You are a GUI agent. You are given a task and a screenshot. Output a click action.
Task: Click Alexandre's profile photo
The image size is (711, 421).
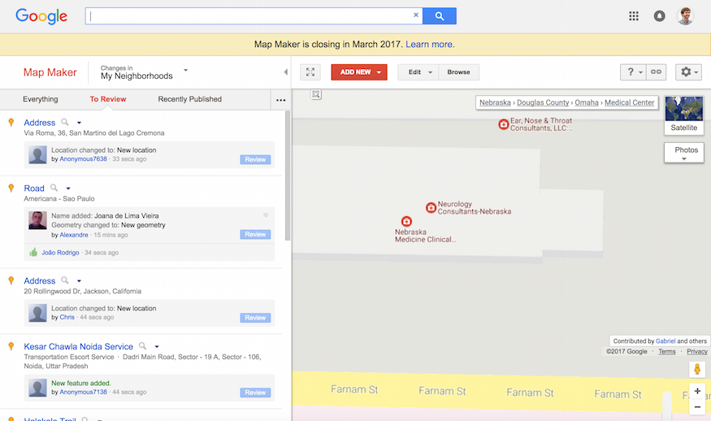37,220
